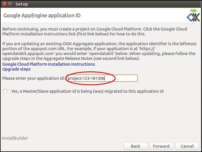Go Back to the previous setup step
The image size is (202, 152).
[x=135, y=146]
